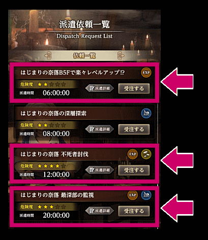Go to next list with right ornate arrow

click(x=121, y=56)
